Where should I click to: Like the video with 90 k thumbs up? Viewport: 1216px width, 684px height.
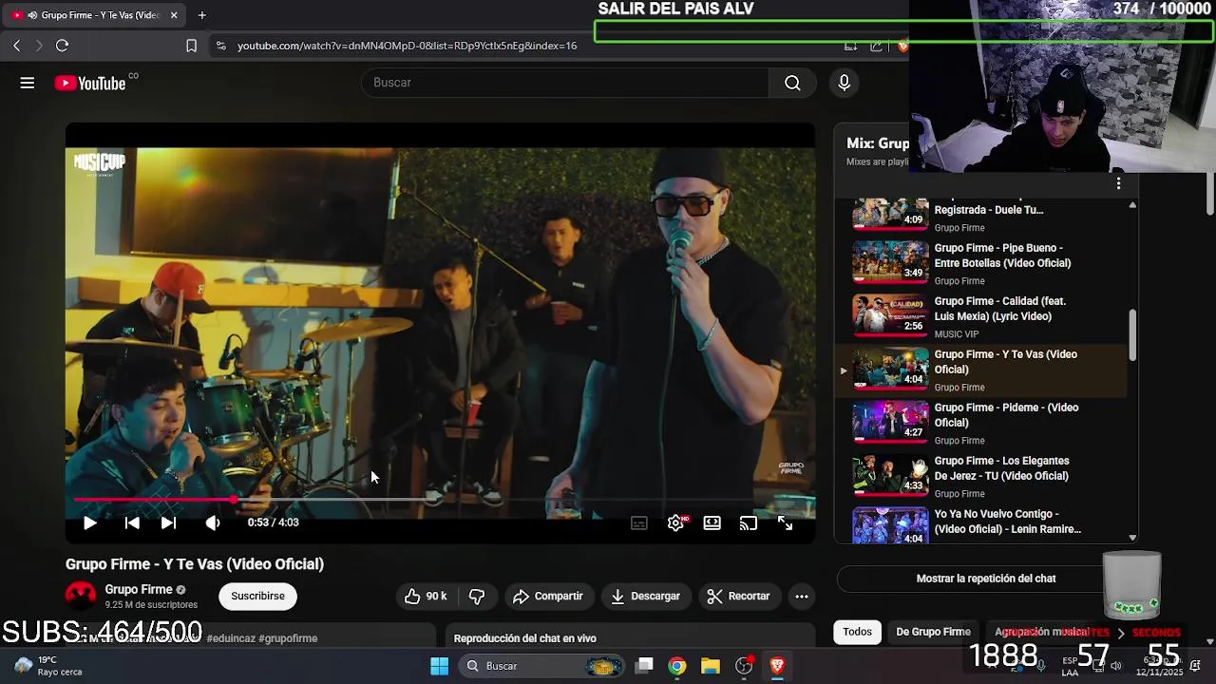point(425,596)
